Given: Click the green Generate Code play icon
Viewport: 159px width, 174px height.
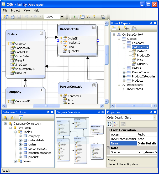Looking at the screenshot, I should [x=75, y=17].
